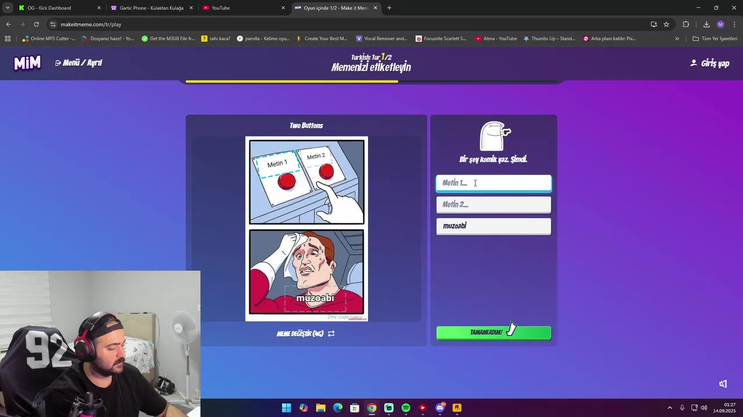Focus the Metin 1 text field
The image size is (743, 417).
[493, 183]
